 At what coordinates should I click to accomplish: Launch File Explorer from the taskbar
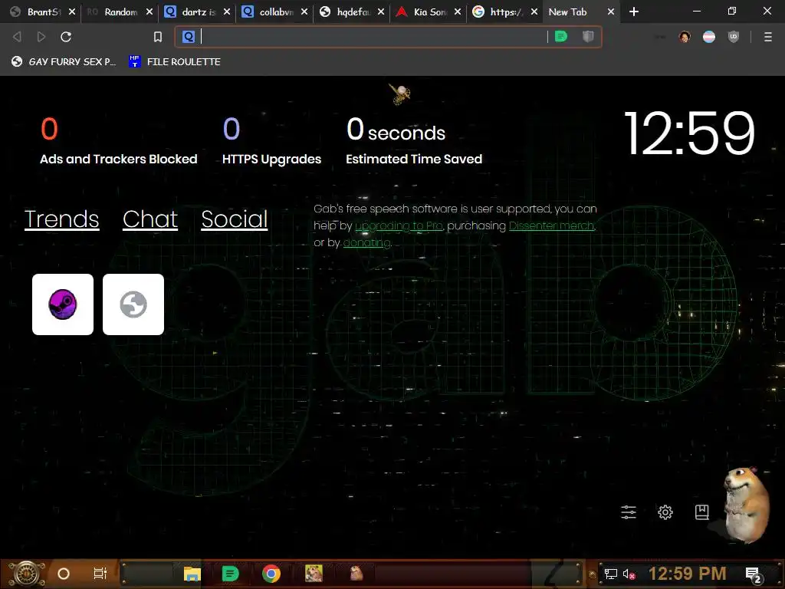(192, 574)
